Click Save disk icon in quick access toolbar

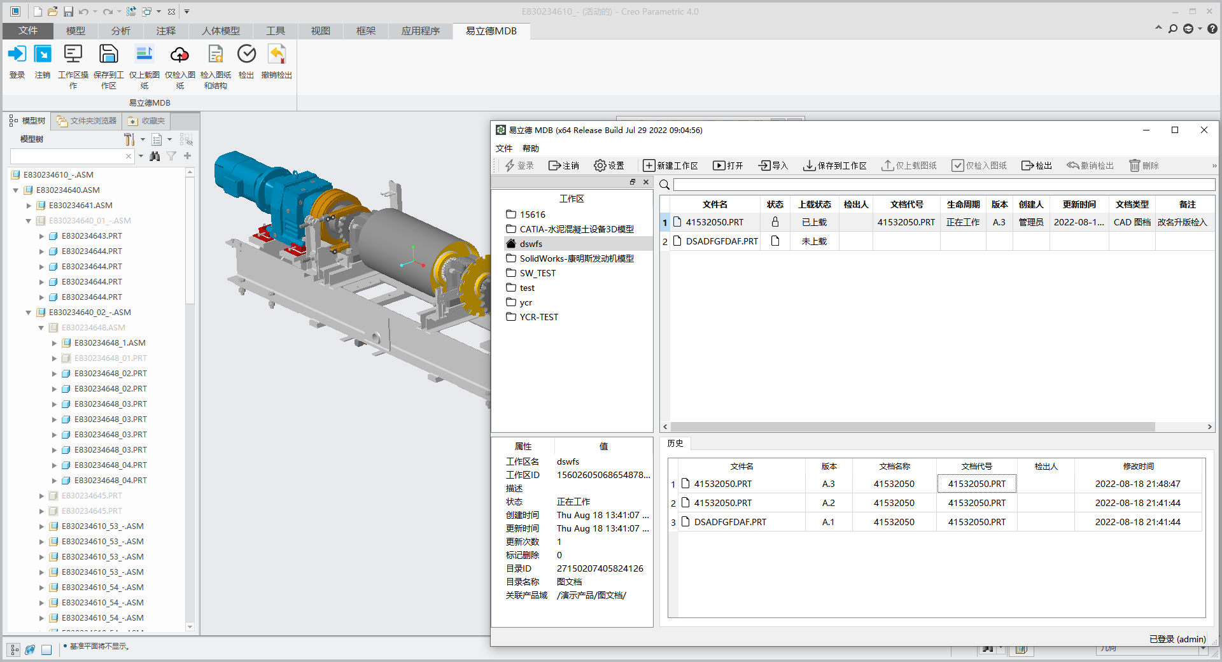pos(68,11)
